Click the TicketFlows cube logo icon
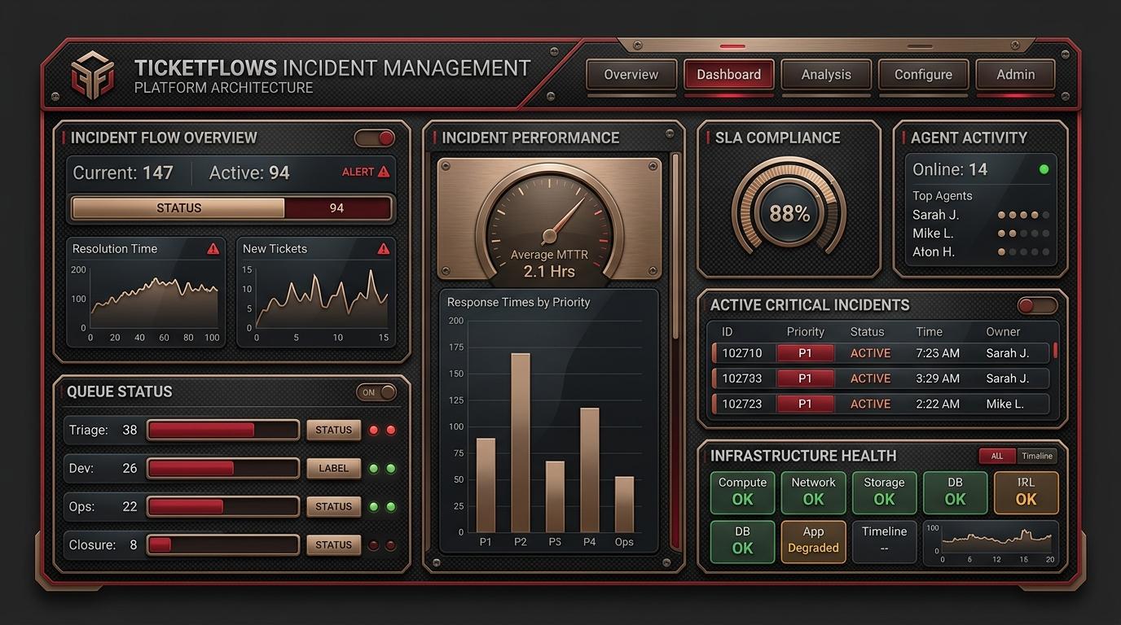 click(x=92, y=75)
